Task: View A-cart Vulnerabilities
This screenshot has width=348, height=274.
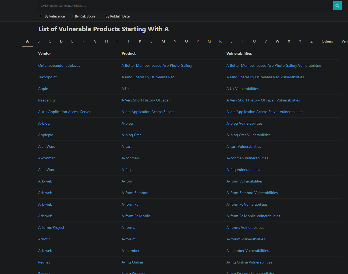Action: (x=244, y=146)
